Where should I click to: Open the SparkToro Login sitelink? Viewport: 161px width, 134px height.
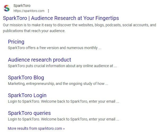coord(27,96)
